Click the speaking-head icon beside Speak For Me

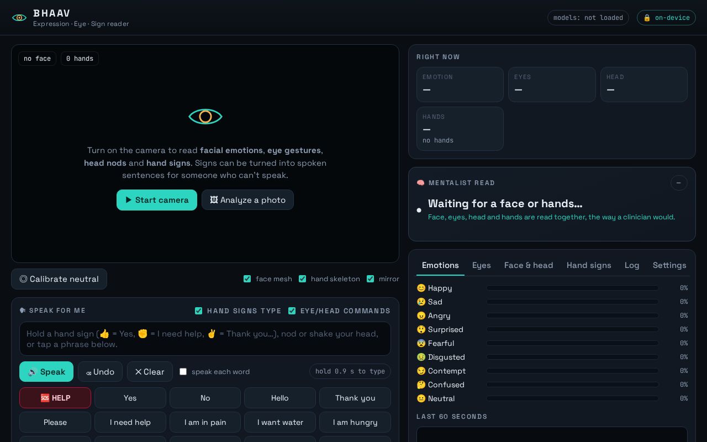[23, 311]
